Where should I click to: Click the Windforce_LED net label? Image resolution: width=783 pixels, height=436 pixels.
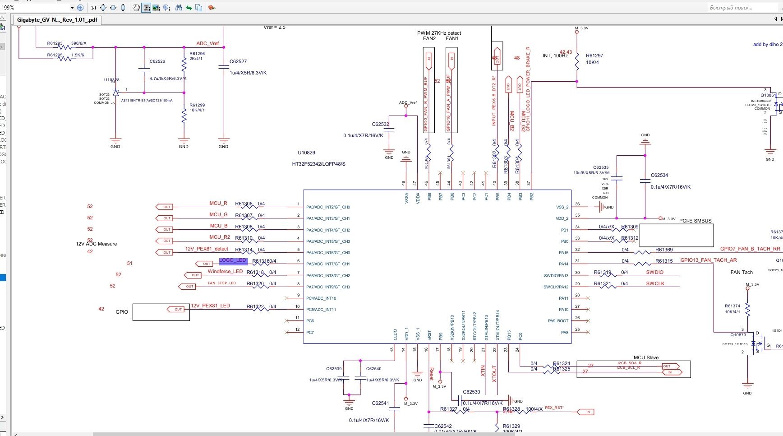[x=225, y=272]
